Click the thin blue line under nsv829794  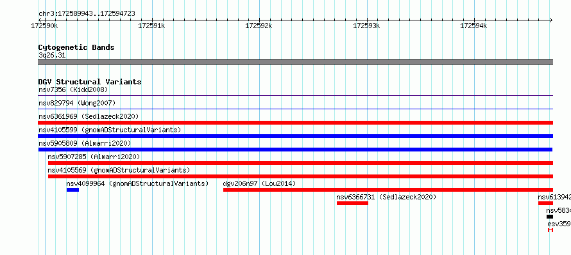tap(295, 109)
